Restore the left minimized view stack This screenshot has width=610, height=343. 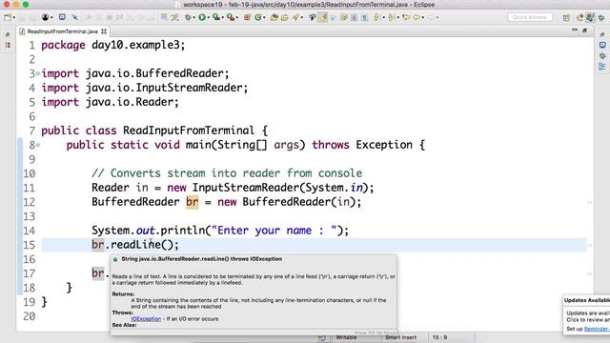pos(8,35)
